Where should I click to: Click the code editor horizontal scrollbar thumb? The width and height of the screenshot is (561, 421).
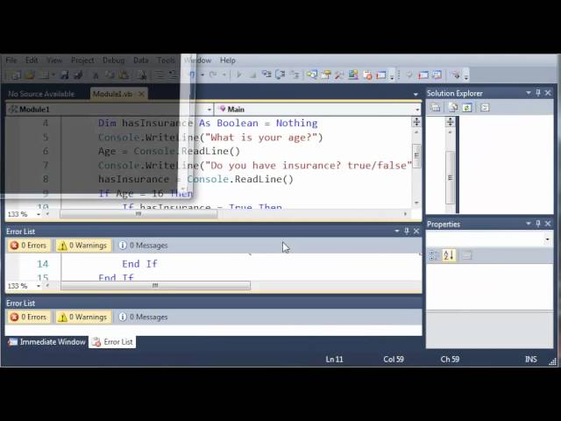click(x=138, y=214)
